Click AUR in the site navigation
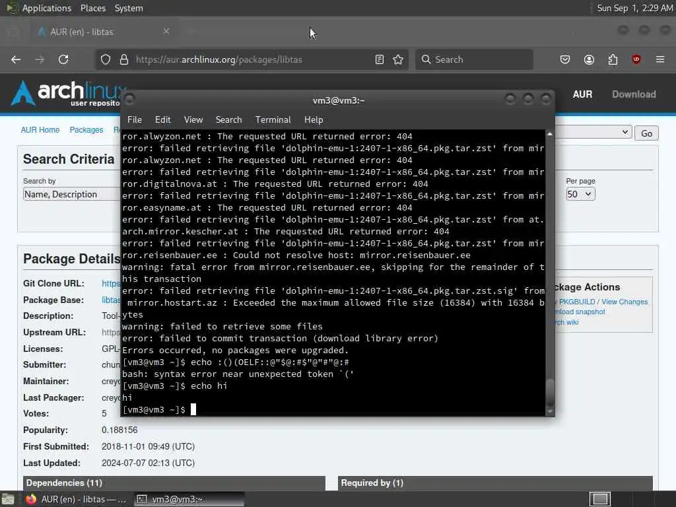This screenshot has height=507, width=676. [x=582, y=94]
